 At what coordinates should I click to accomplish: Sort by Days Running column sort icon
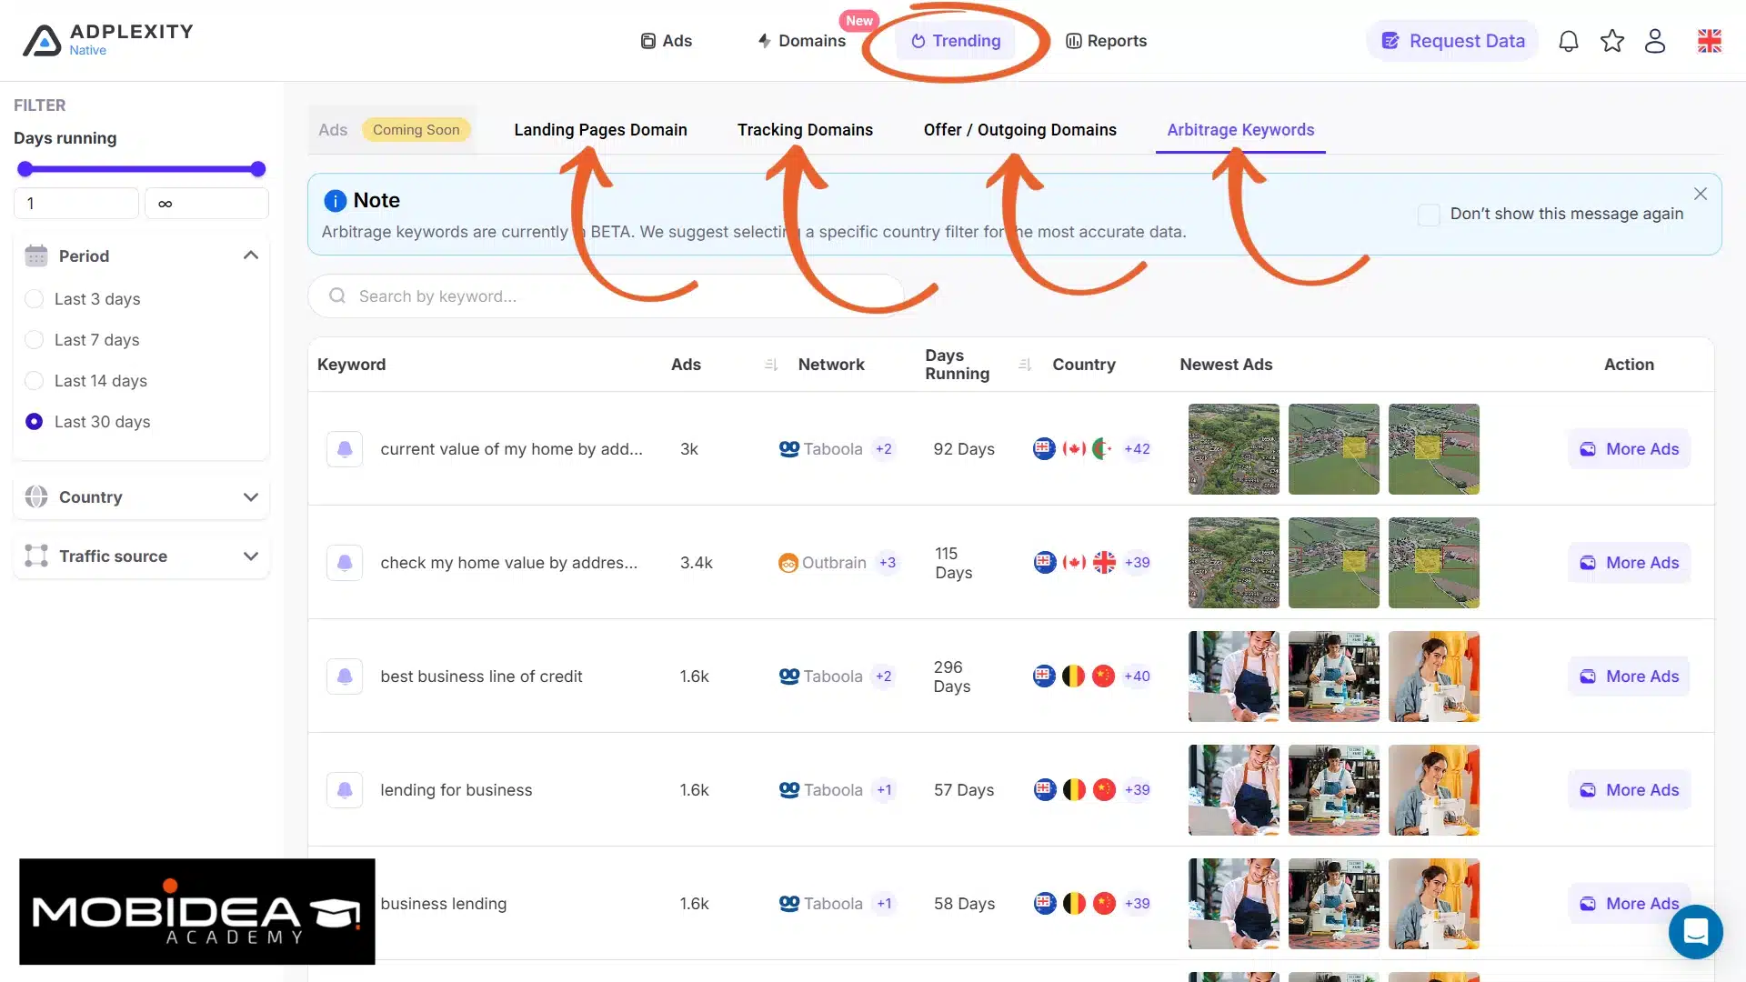point(1025,365)
